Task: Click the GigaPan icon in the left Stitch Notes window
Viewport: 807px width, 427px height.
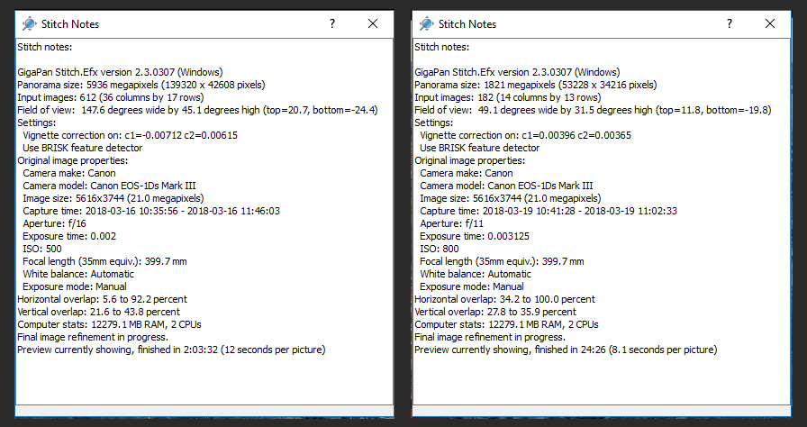Action: click(29, 24)
